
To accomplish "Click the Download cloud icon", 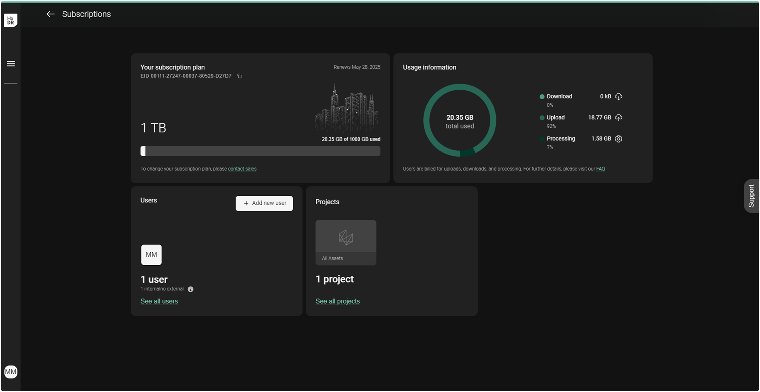I will (x=618, y=97).
